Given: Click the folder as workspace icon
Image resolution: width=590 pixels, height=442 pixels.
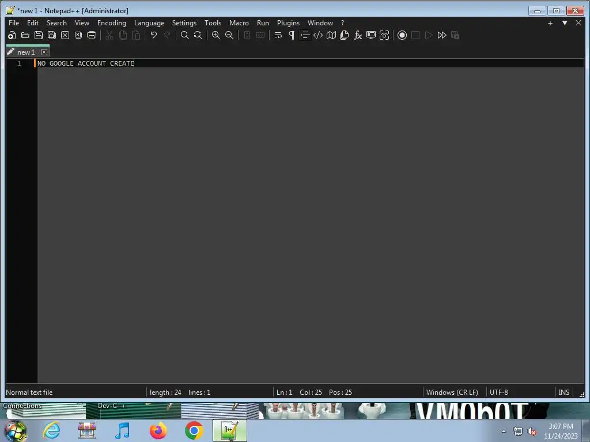Looking at the screenshot, I should coord(384,35).
